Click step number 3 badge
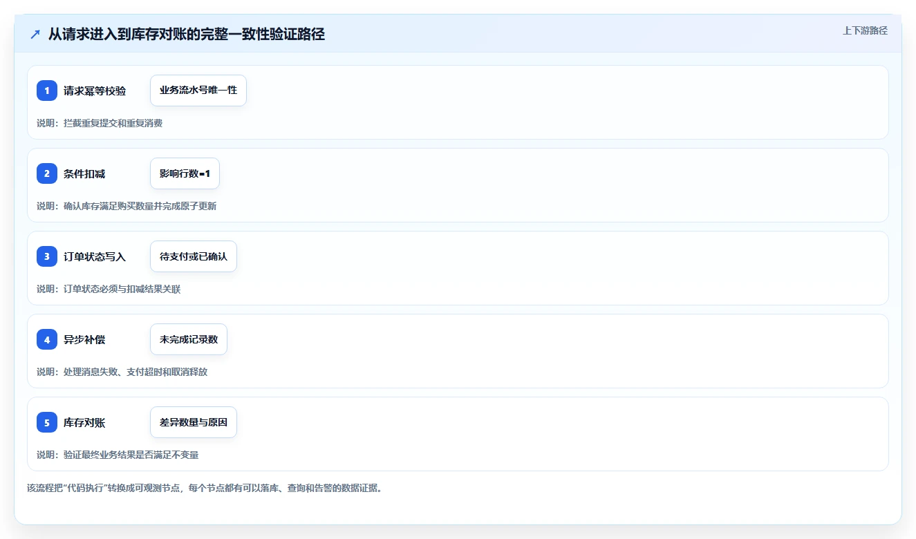Viewport: 916px width, 539px height. 47,256
